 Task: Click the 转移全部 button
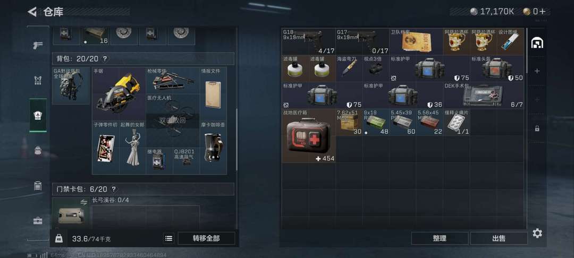click(206, 238)
